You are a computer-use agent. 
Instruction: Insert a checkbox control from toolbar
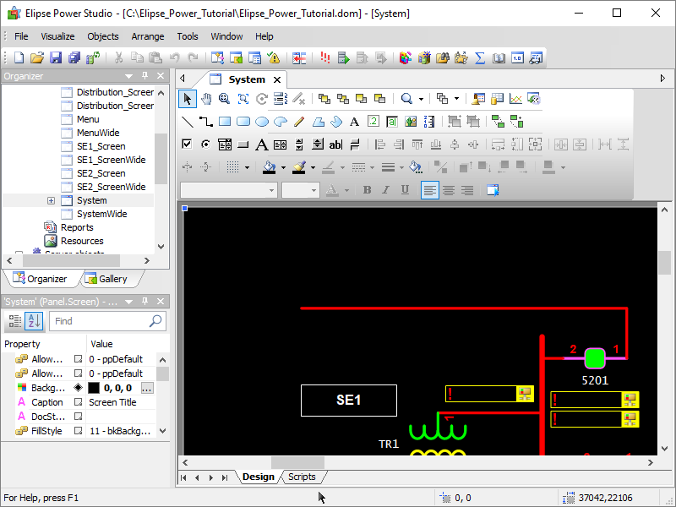coord(187,144)
